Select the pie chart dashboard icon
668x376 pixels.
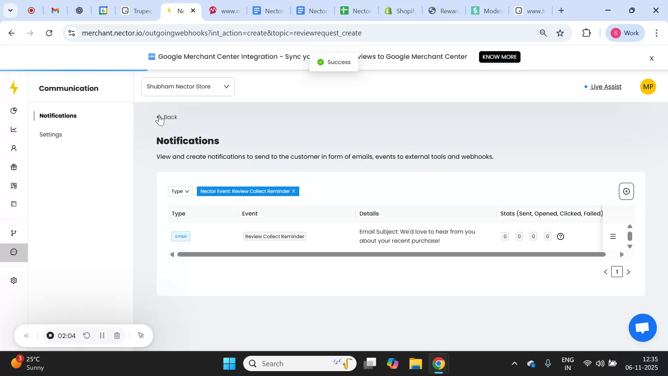14,111
